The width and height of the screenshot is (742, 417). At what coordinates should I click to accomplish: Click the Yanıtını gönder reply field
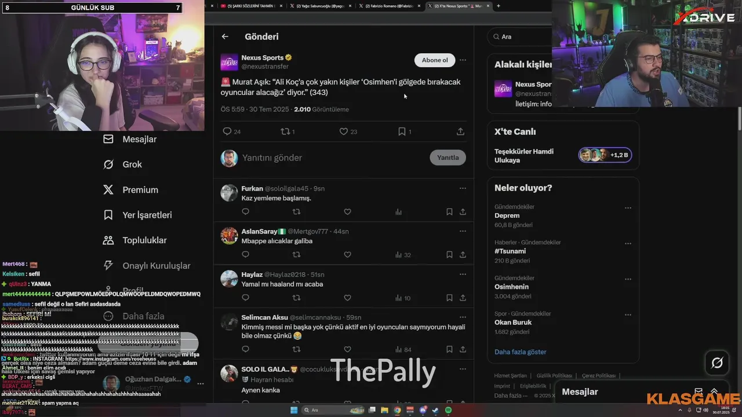[333, 158]
